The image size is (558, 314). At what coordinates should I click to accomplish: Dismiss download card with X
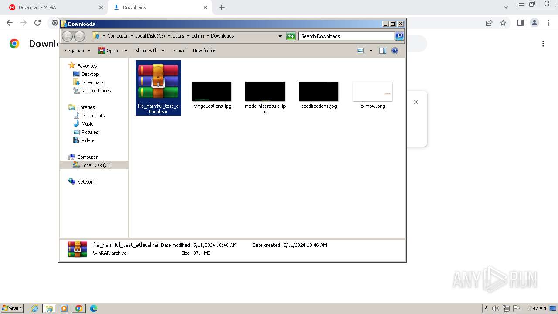(x=416, y=102)
